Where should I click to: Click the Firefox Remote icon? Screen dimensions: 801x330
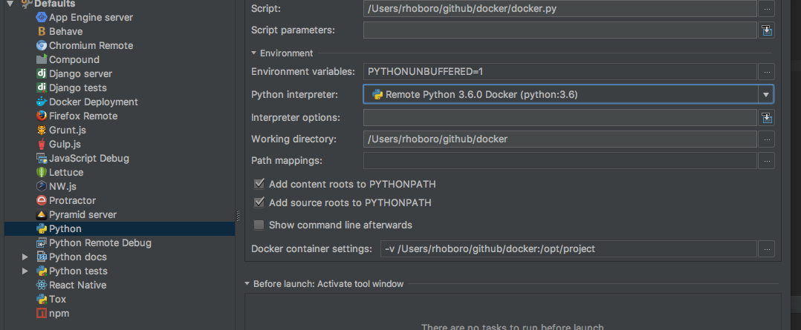pyautogui.click(x=42, y=116)
